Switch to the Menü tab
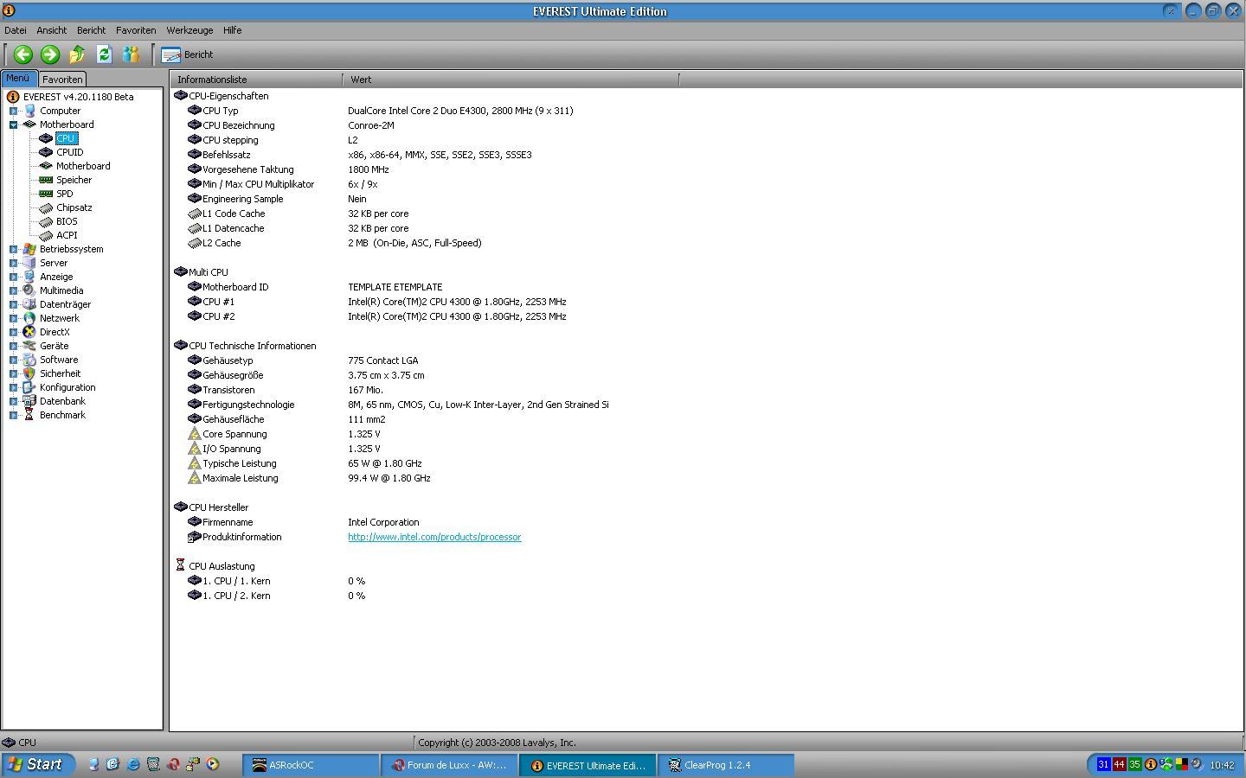1246x778 pixels. [18, 79]
